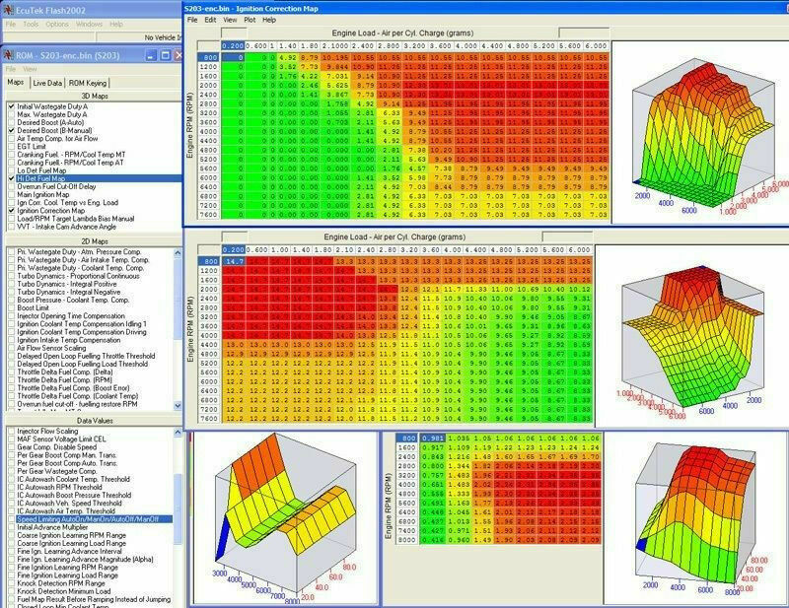
Task: Click the ROM window title bar icon
Action: pyautogui.click(x=9, y=54)
